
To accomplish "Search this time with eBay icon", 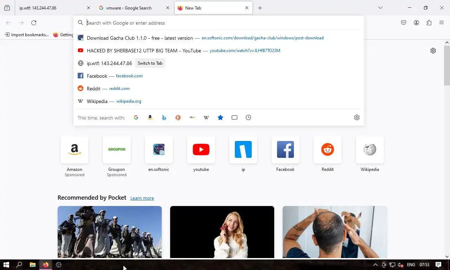I will (x=192, y=117).
